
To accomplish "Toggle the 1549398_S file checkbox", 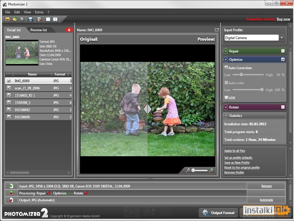I will [x=9, y=102].
